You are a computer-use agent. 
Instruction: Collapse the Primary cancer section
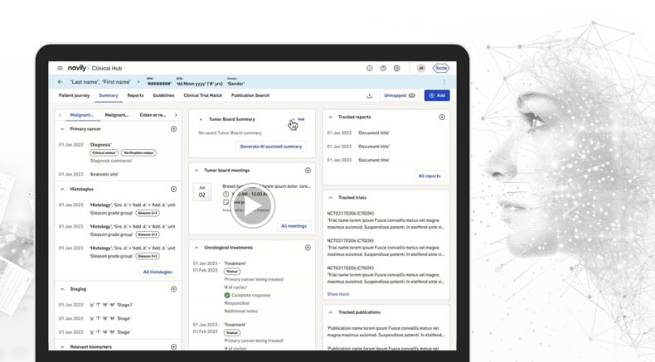pos(63,129)
